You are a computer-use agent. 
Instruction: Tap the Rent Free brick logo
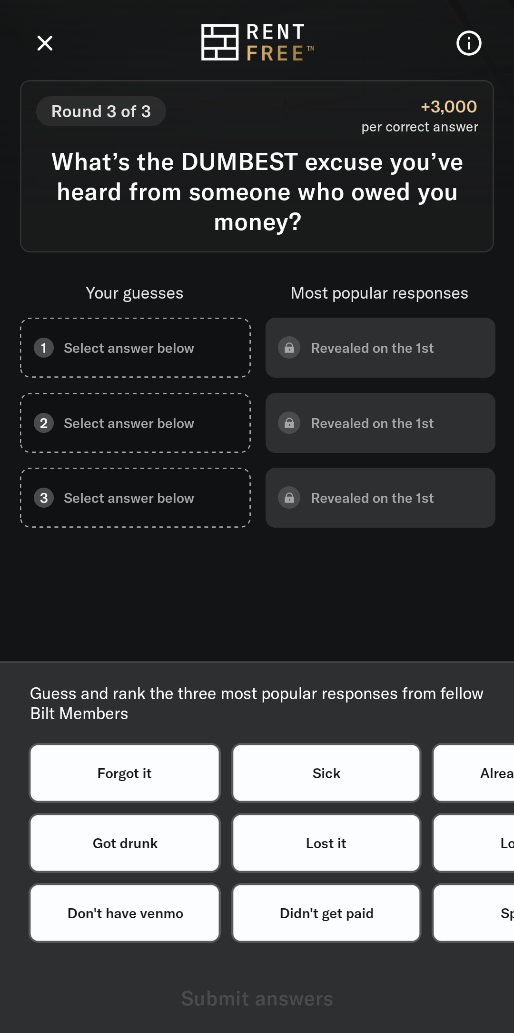coord(220,42)
